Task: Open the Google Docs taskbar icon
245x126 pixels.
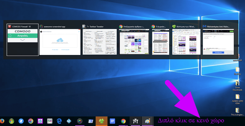Action: [112, 121]
